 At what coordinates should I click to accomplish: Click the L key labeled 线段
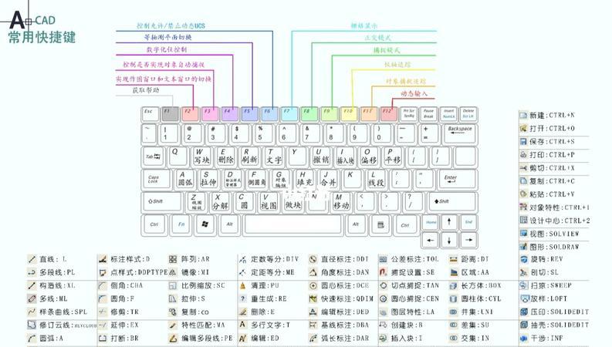pyautogui.click(x=376, y=179)
